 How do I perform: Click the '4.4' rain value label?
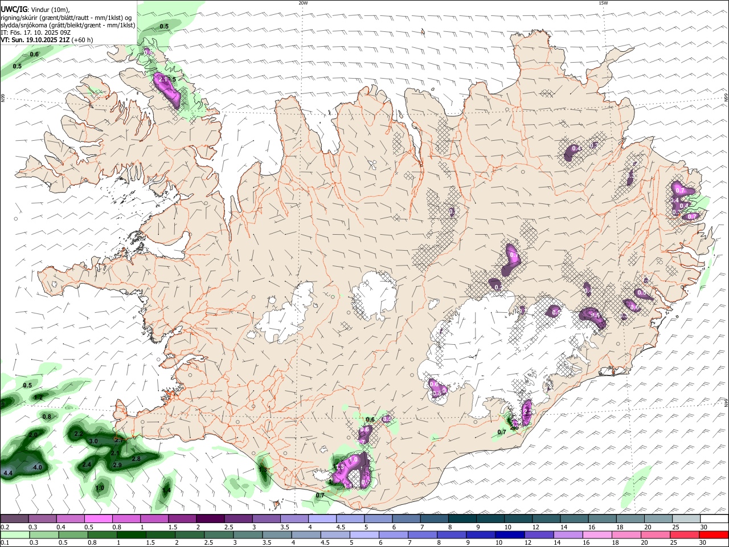point(8,473)
